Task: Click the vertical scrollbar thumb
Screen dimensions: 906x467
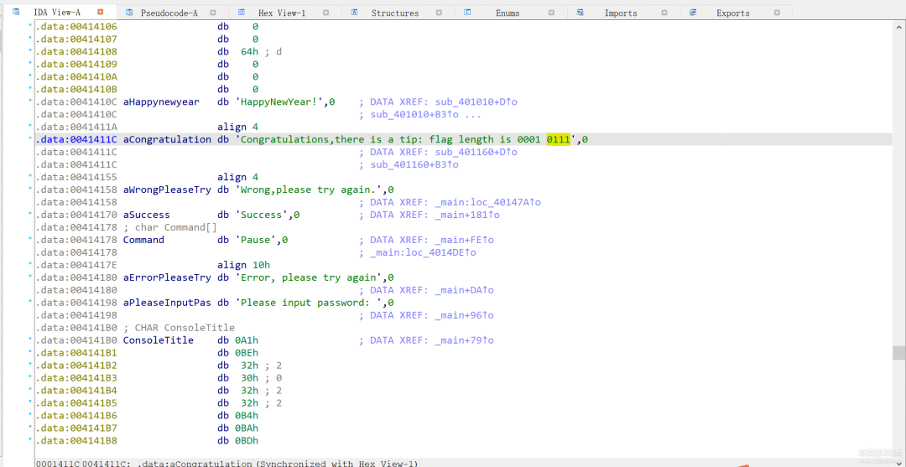Action: (898, 352)
